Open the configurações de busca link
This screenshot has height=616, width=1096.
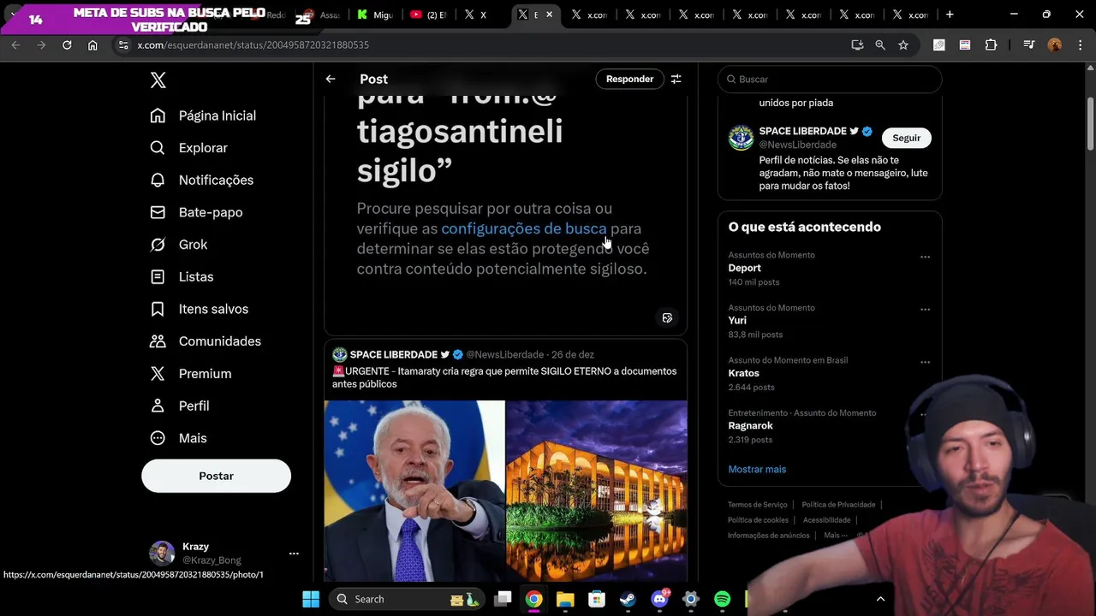[x=524, y=228]
